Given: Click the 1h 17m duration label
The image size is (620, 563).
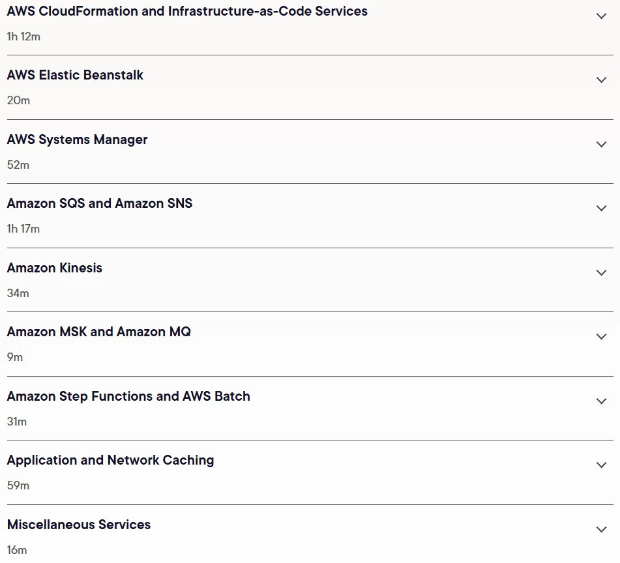Looking at the screenshot, I should pos(23,229).
